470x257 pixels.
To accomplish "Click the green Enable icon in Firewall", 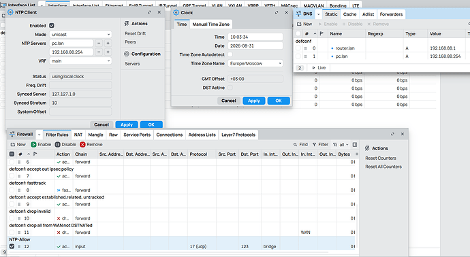I will 33,145.
